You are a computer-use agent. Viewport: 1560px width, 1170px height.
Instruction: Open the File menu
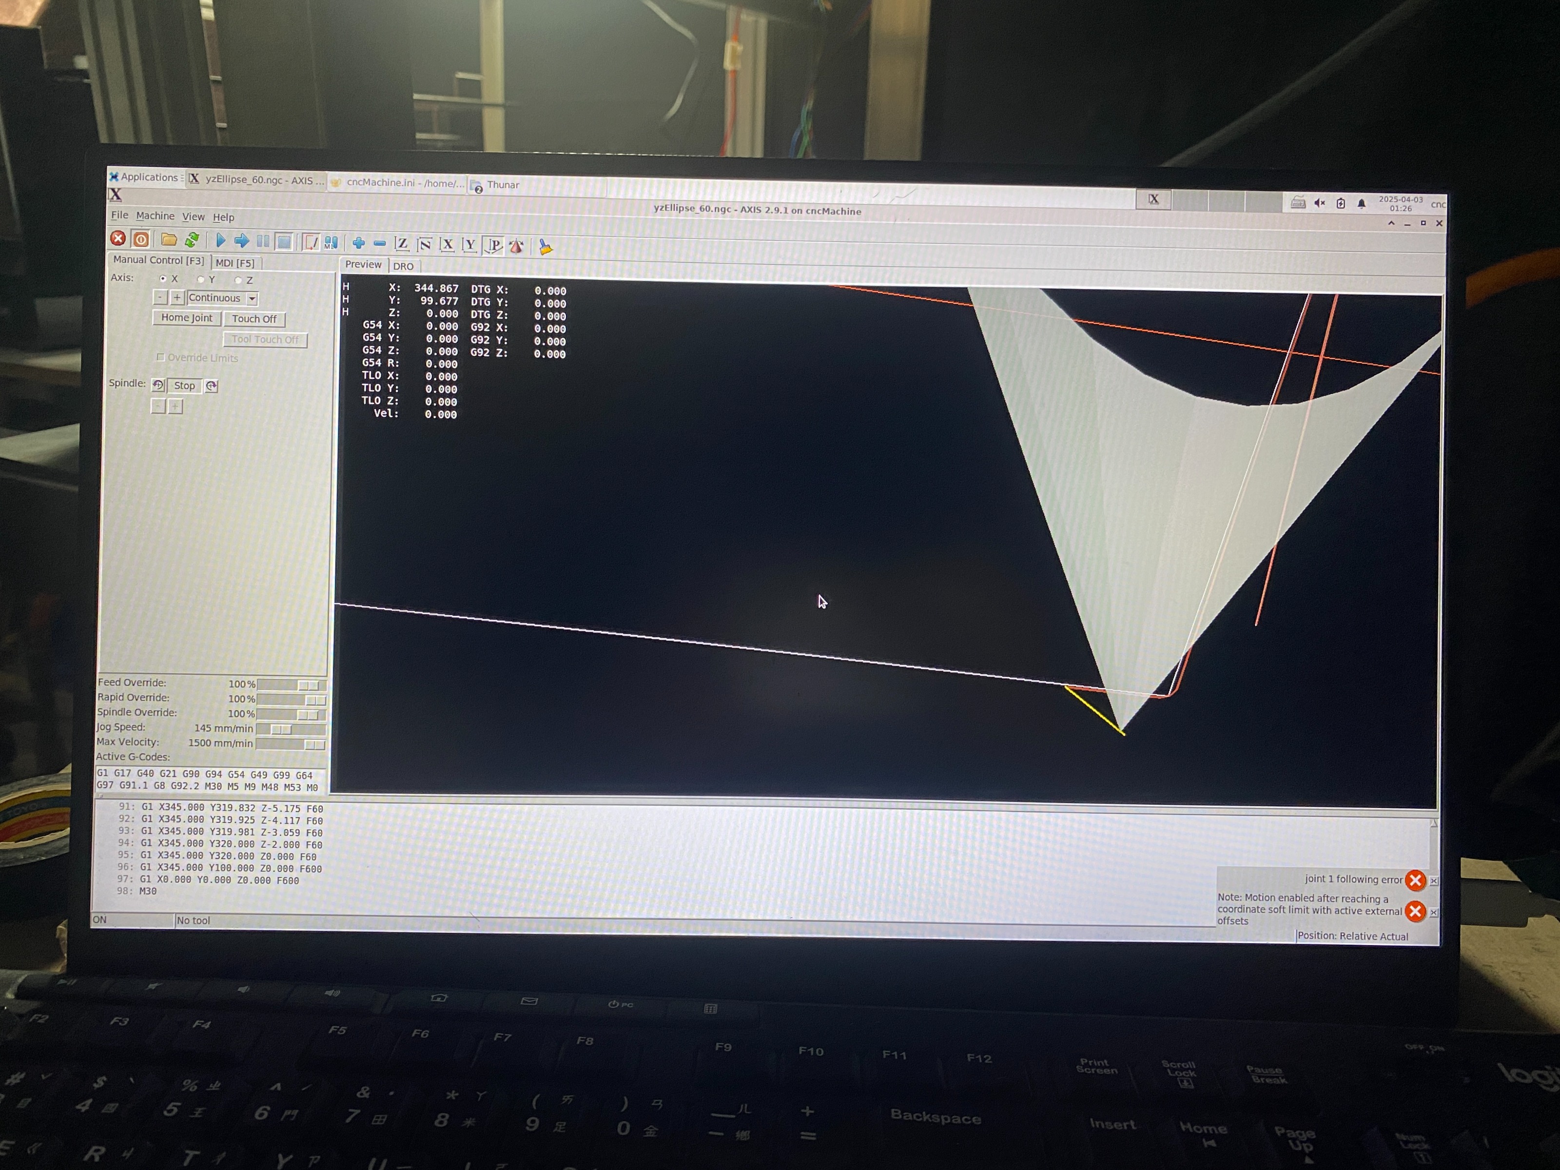click(x=119, y=215)
